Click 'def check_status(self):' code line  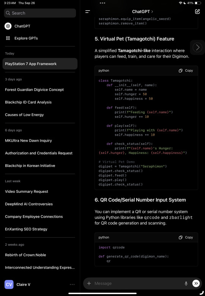[x=129, y=144]
